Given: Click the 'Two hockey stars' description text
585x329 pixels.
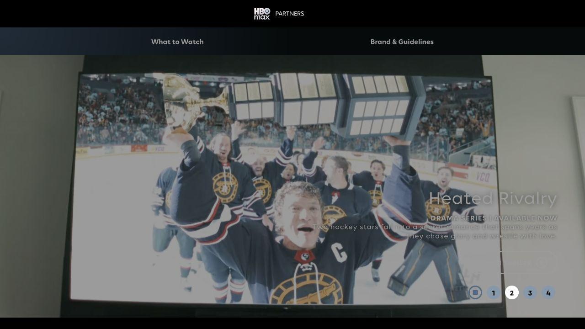Looking at the screenshot, I should point(435,232).
